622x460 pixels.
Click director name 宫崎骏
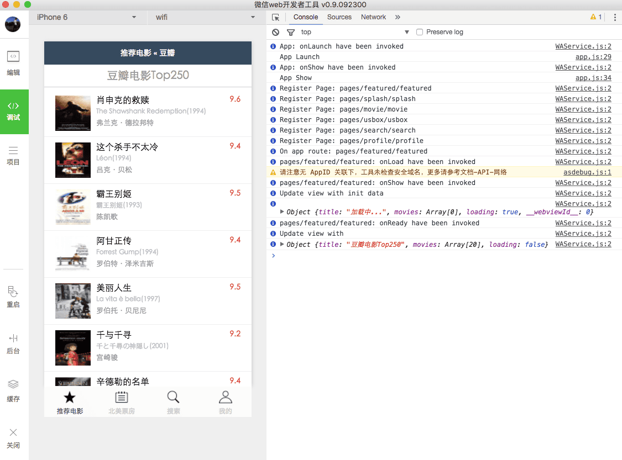107,357
